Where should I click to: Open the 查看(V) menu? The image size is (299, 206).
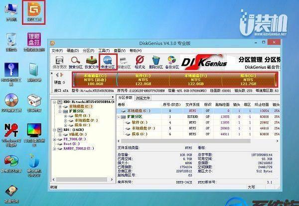click(120, 51)
